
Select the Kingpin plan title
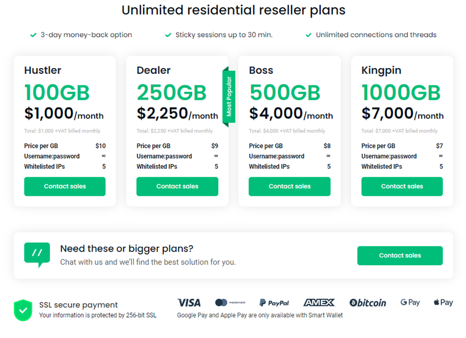381,70
